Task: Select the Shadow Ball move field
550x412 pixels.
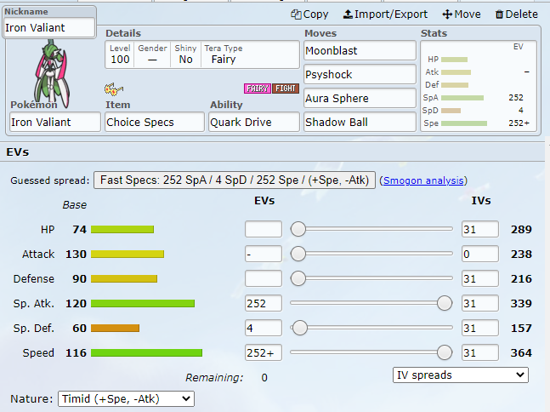Action: point(360,122)
